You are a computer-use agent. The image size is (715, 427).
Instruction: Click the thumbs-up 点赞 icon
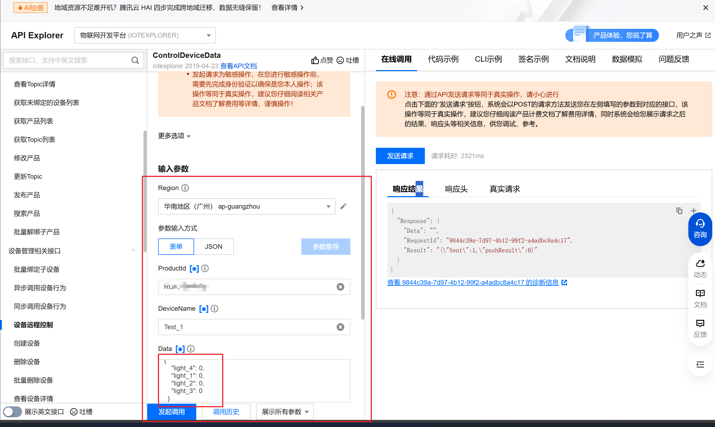coord(315,60)
